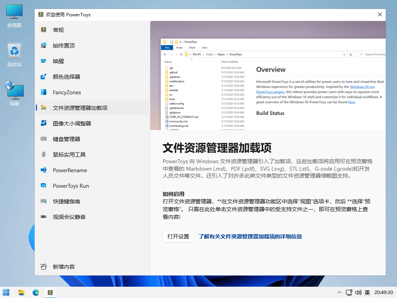The width and height of the screenshot is (397, 298).
Task: Close the 欢迎使用 PowerToys window
Action: [380, 14]
